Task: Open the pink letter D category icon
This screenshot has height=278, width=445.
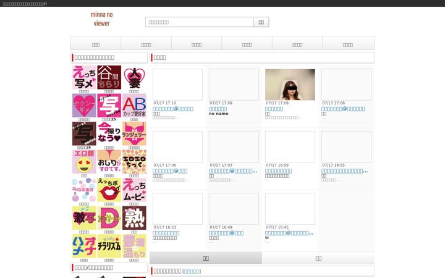Action: [x=109, y=218]
